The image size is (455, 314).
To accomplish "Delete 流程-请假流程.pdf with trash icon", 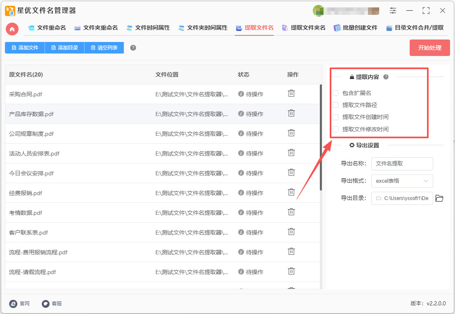I will pyautogui.click(x=291, y=271).
